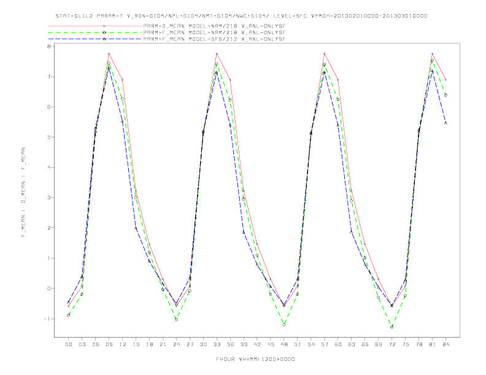Screen dimensions: 486x375
Task: Select legend entry PARM=F_MEAN MODEL=GFS/212
Action: 214,39
